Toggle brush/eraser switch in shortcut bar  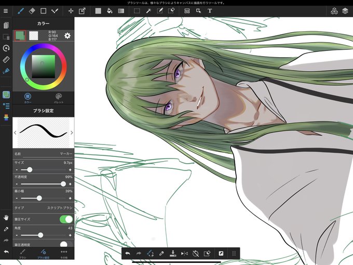pos(150,254)
